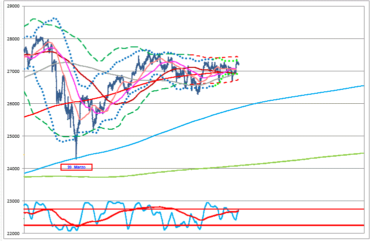
Task: Click the 29000 y-axis label
Action: tap(13, 6)
